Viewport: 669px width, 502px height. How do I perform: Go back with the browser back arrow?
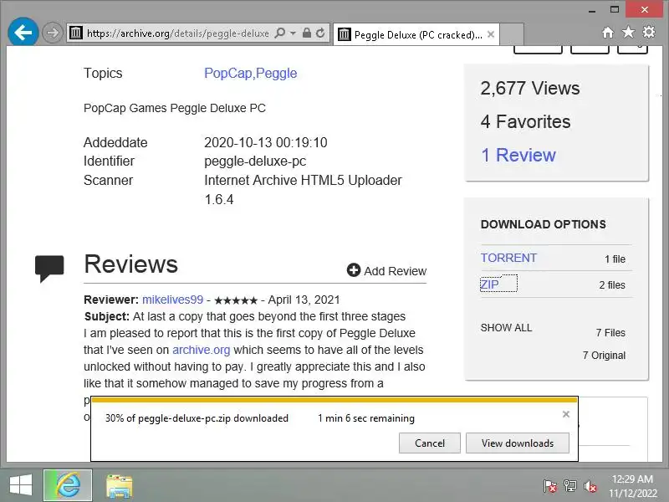click(23, 32)
